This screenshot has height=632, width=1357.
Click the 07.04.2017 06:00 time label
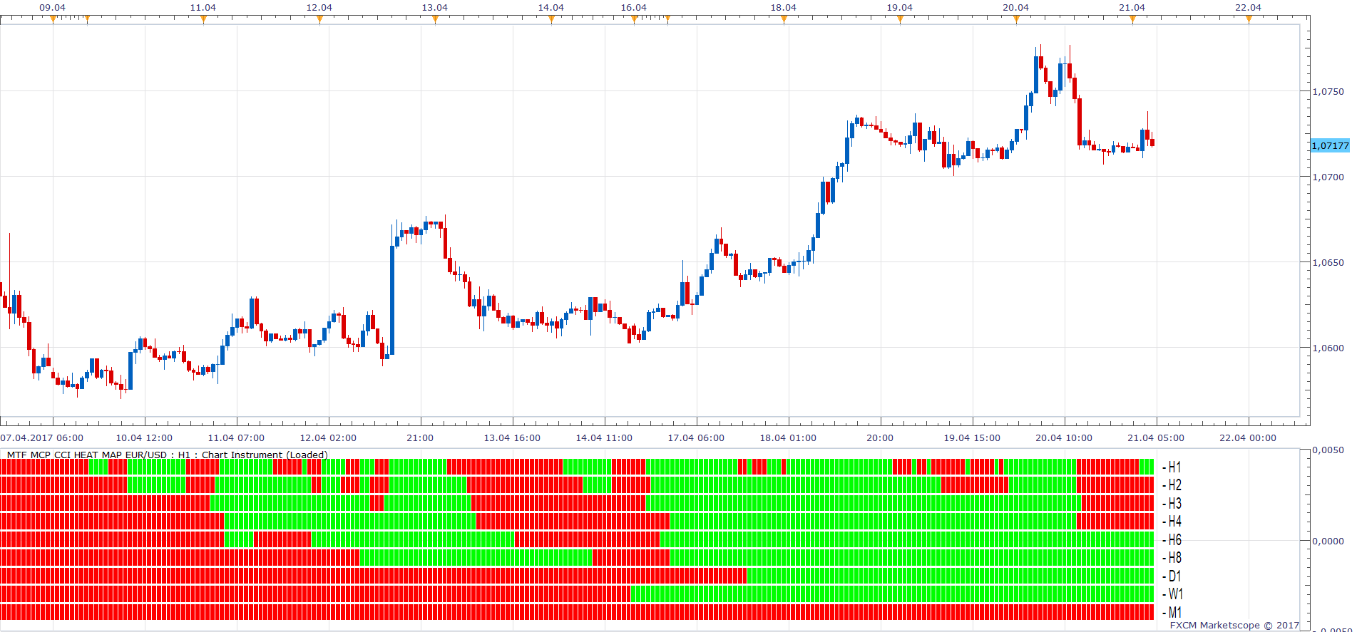42,437
